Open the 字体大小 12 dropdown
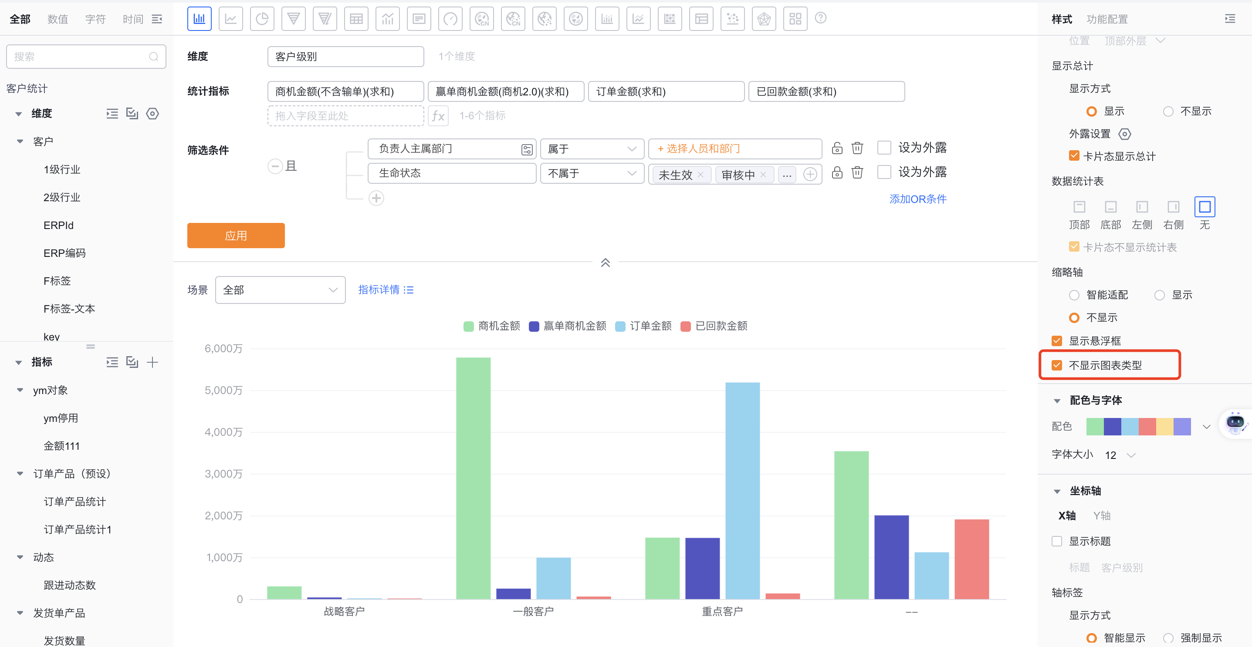 tap(1120, 455)
